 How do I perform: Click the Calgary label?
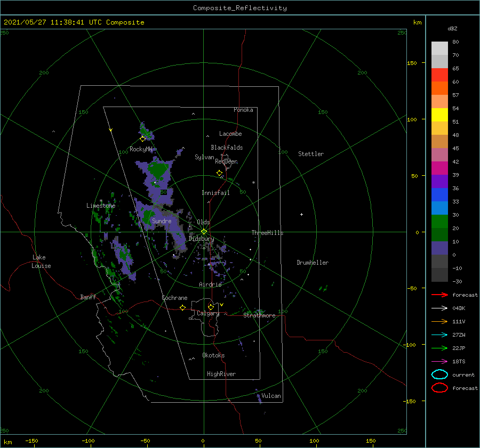(x=208, y=313)
